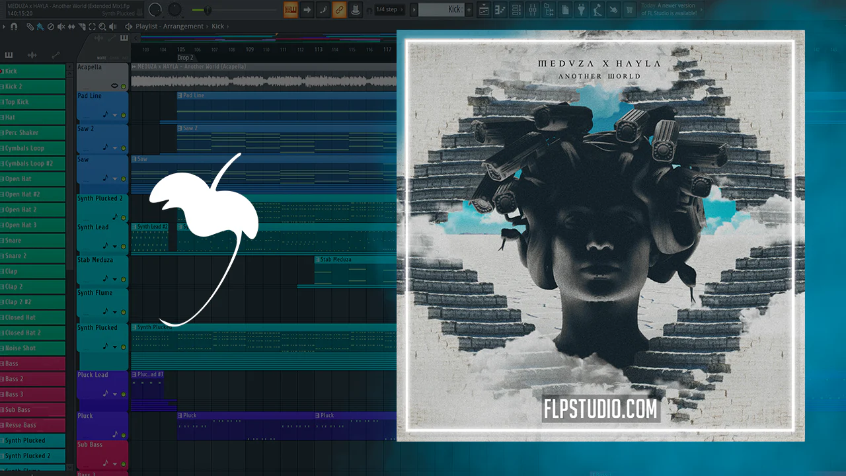Select the playlist Paint brush tool
Screen dimensions: 846x476
pos(40,26)
